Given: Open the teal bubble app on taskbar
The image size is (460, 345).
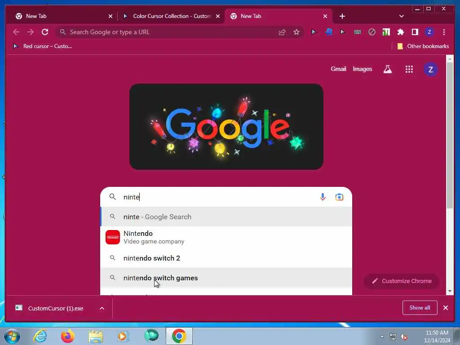Looking at the screenshot, I should tap(151, 336).
